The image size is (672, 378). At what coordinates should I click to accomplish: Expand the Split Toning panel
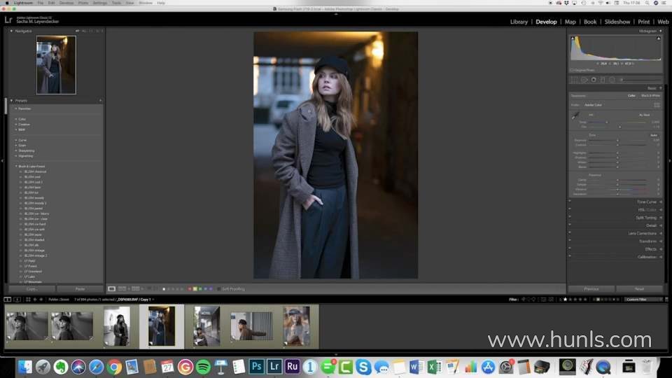pyautogui.click(x=646, y=218)
